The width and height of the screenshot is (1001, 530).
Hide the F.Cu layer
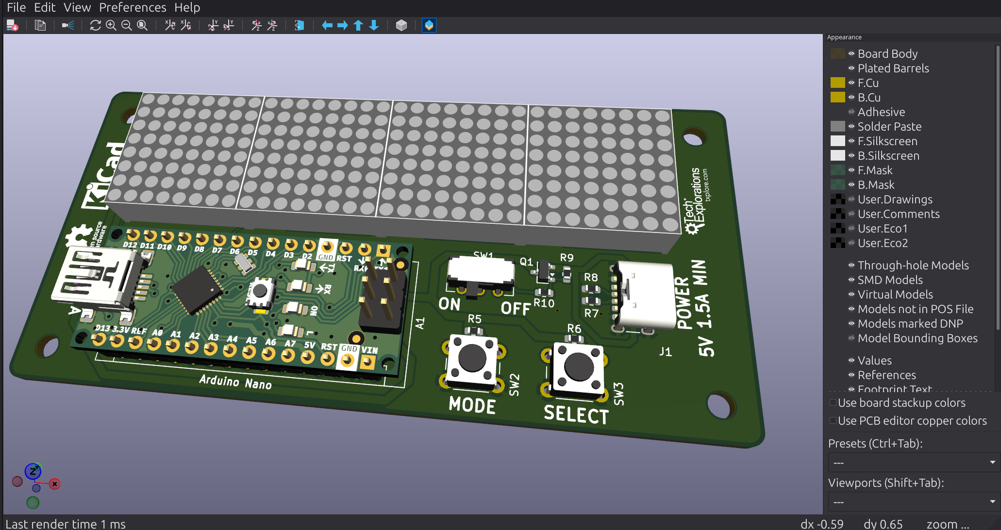coord(851,83)
